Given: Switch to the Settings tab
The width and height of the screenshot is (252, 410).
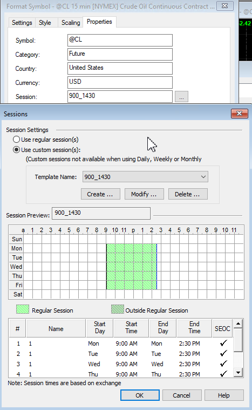Looking at the screenshot, I should 22,23.
